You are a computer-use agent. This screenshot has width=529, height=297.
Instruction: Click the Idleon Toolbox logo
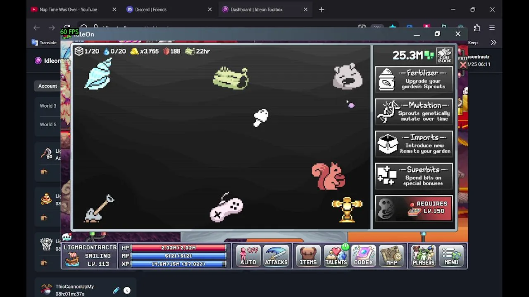pos(38,61)
